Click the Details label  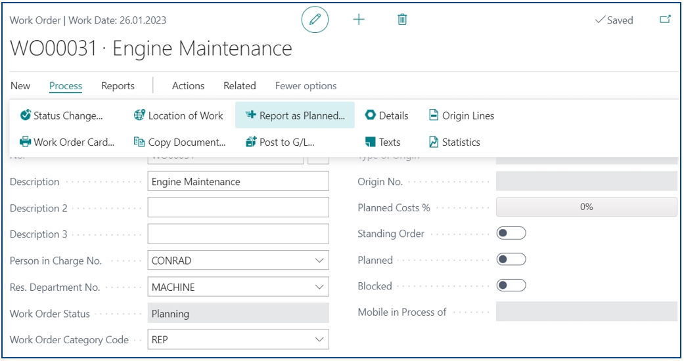click(394, 116)
